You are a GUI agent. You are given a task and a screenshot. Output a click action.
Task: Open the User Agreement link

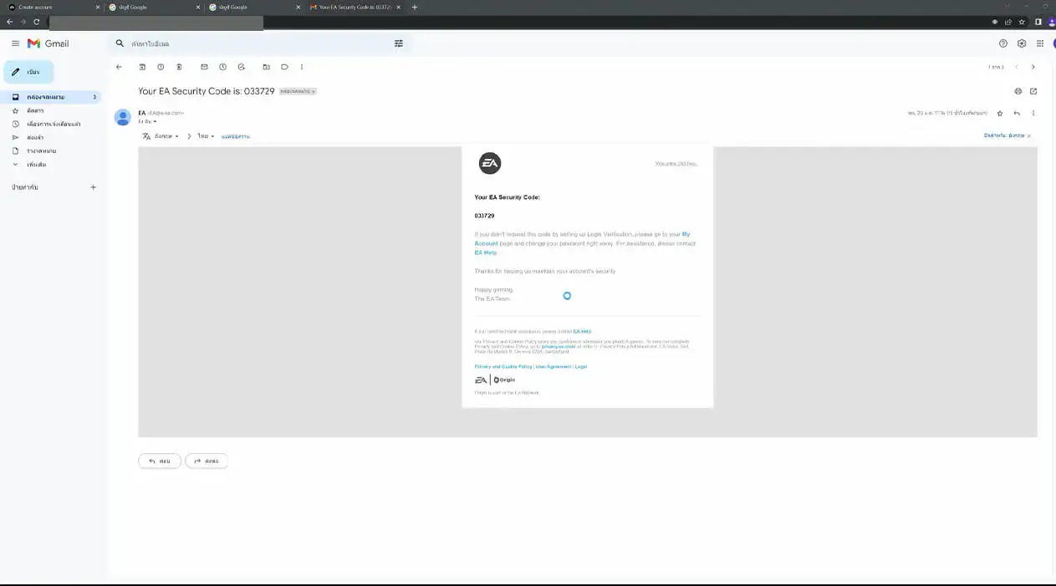tap(554, 366)
